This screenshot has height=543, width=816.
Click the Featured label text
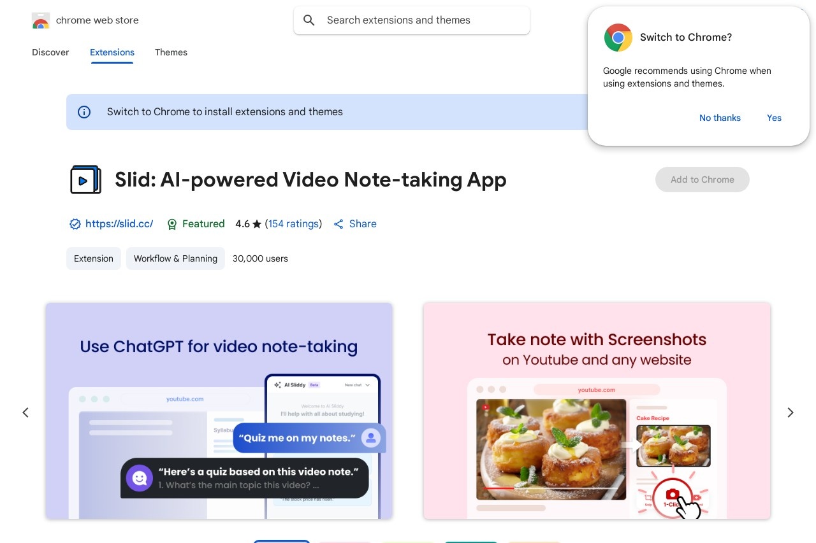pyautogui.click(x=203, y=223)
